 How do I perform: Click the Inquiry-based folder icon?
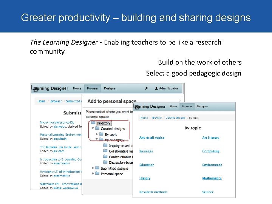105,145
